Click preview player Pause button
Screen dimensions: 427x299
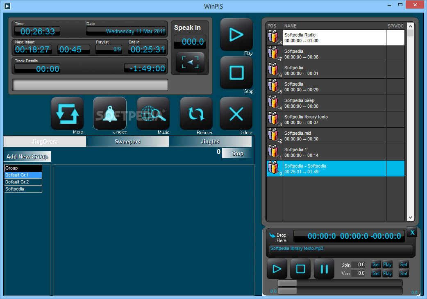coord(324,269)
